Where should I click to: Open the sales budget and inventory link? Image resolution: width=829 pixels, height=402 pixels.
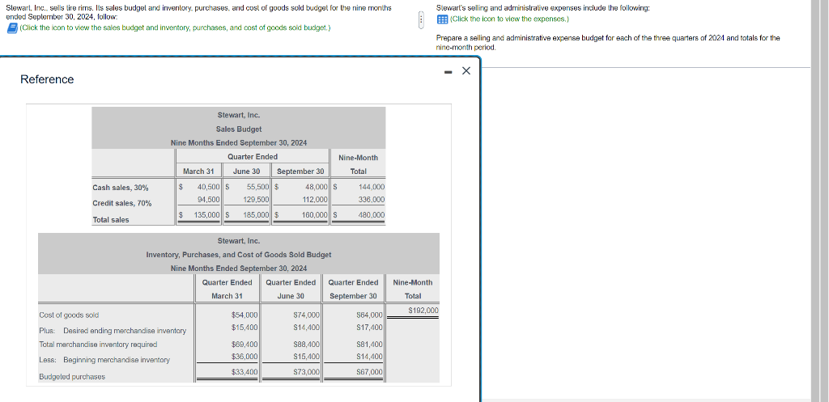coord(175,28)
